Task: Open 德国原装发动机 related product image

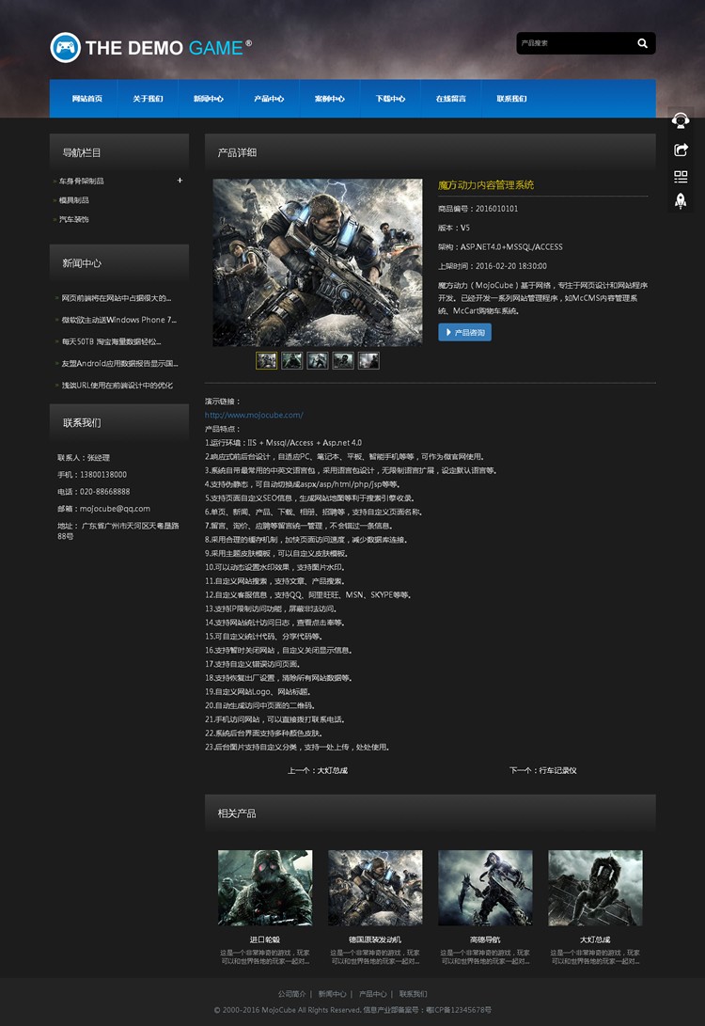Action: (x=375, y=888)
